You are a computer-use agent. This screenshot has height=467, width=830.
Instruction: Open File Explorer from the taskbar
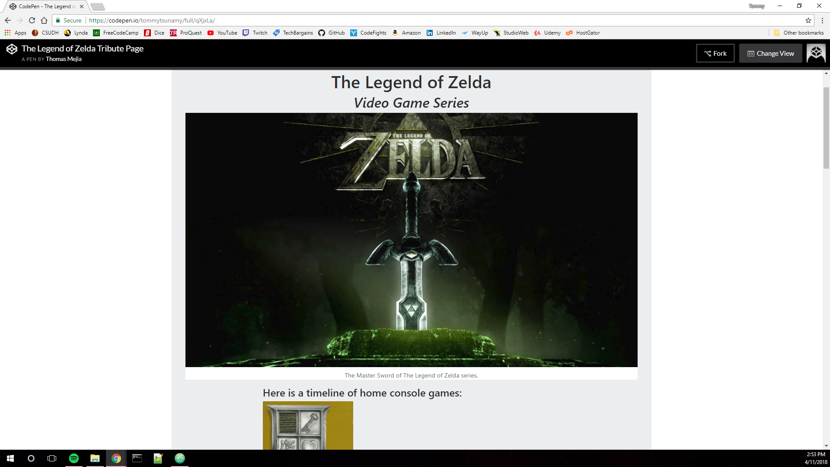pos(95,458)
